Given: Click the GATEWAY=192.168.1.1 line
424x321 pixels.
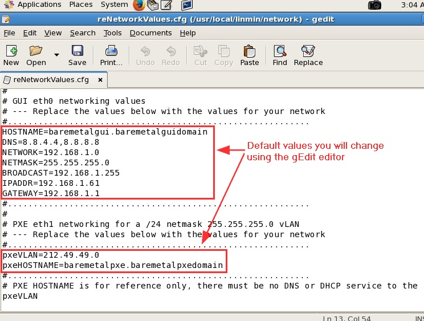Looking at the screenshot, I should point(51,194).
